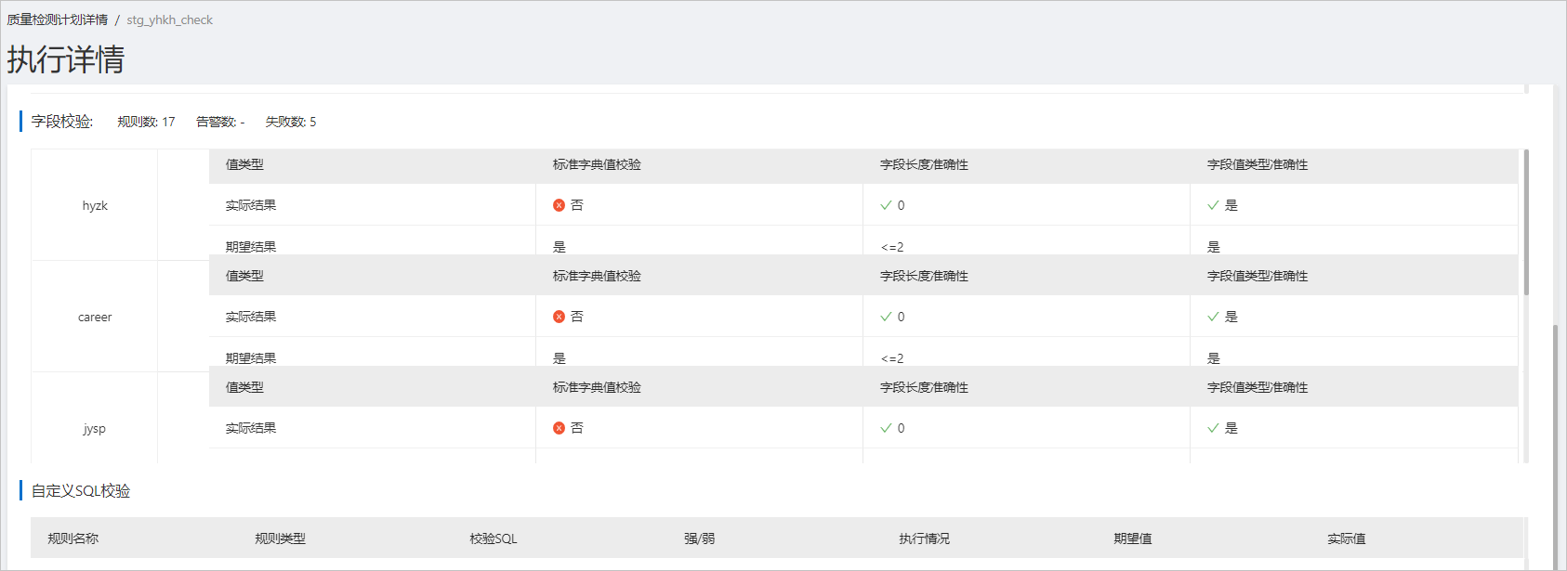
Task: Click the 期望值 column header
Action: 1133,539
